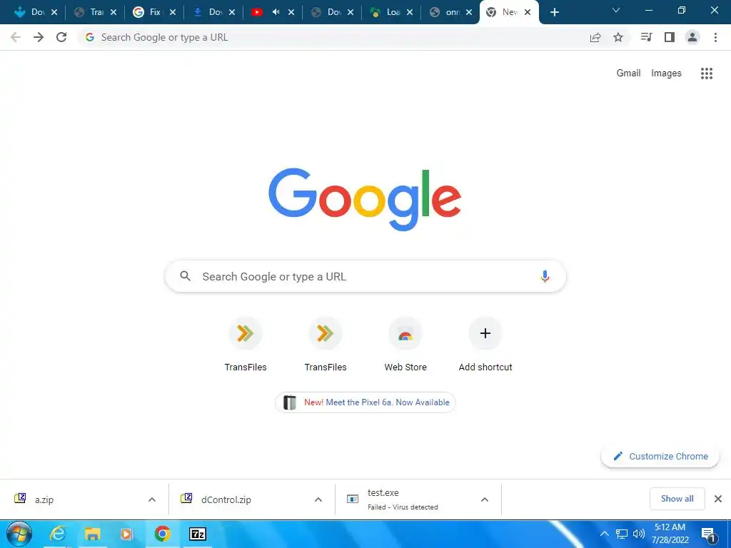The image size is (731, 548).
Task: Open the network tray icon
Action: click(622, 534)
